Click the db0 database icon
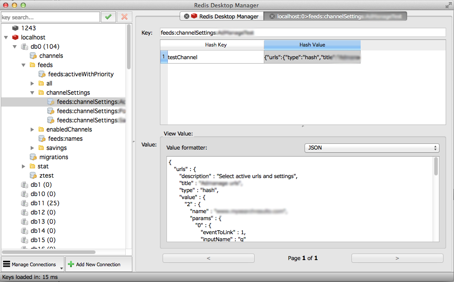This screenshot has height=282, width=454. coord(25,46)
